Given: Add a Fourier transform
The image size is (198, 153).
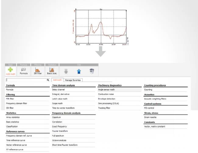Looking at the screenshot, I should click(73, 131).
